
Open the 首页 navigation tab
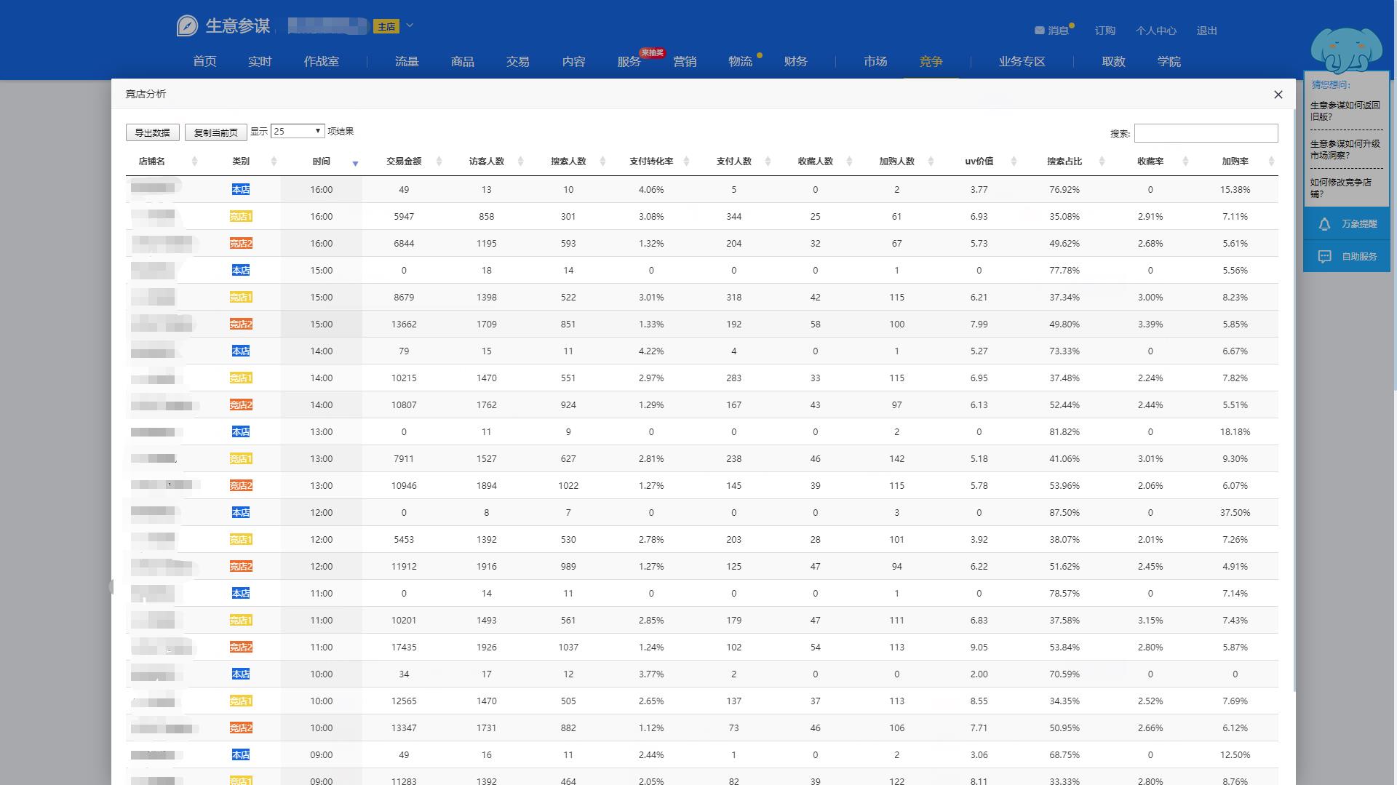pos(204,62)
